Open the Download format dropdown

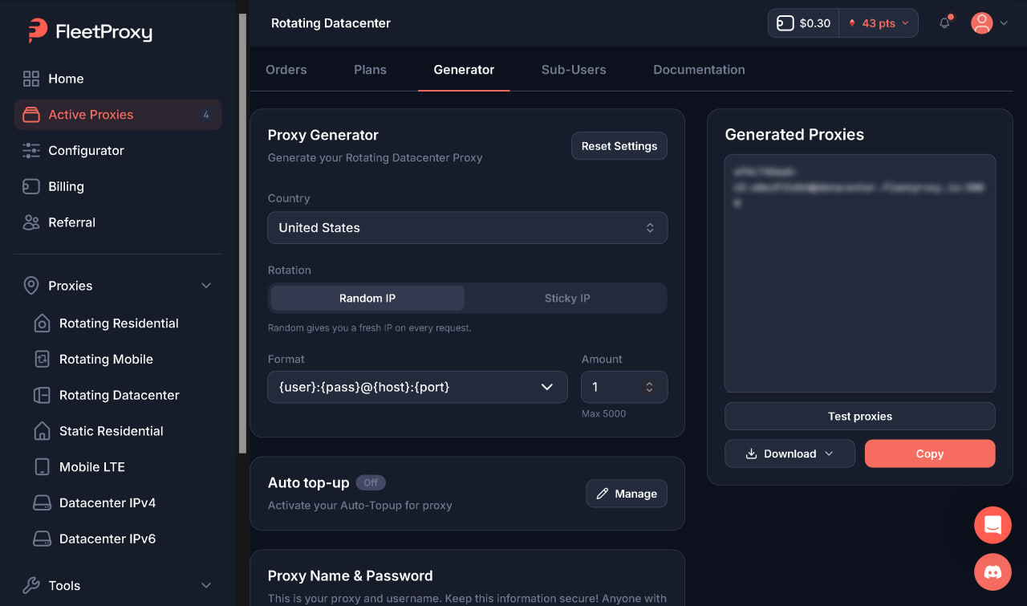point(790,453)
